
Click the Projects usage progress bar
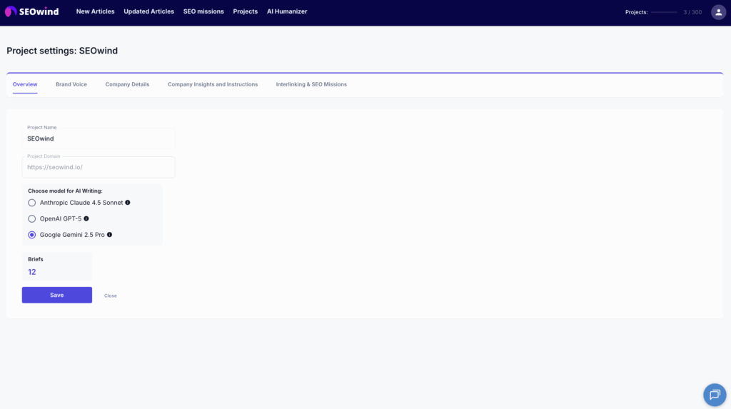pyautogui.click(x=664, y=12)
